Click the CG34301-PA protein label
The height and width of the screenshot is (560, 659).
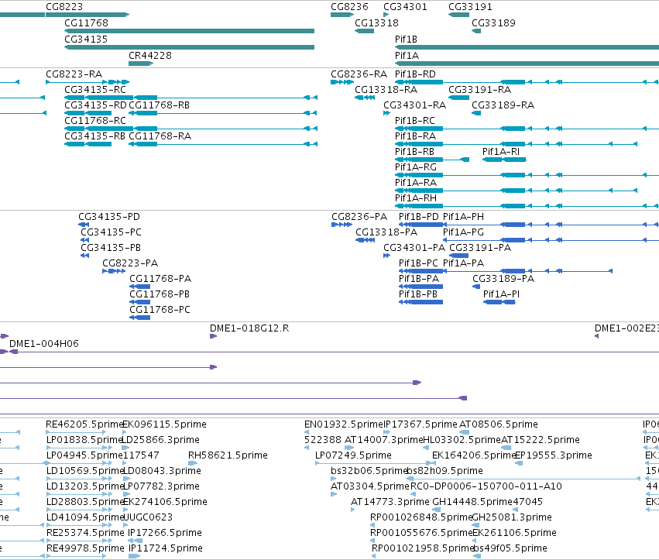[x=414, y=248]
